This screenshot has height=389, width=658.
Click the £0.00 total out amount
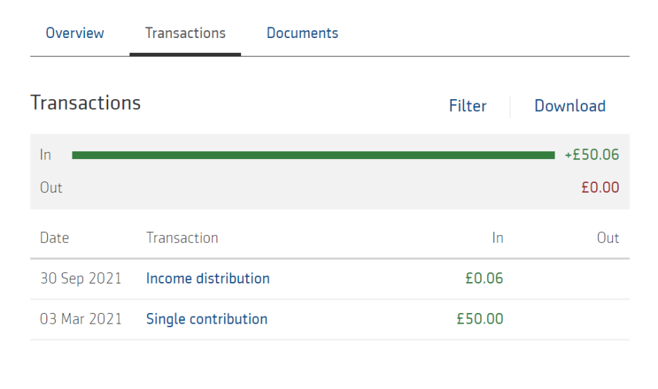[x=600, y=188]
